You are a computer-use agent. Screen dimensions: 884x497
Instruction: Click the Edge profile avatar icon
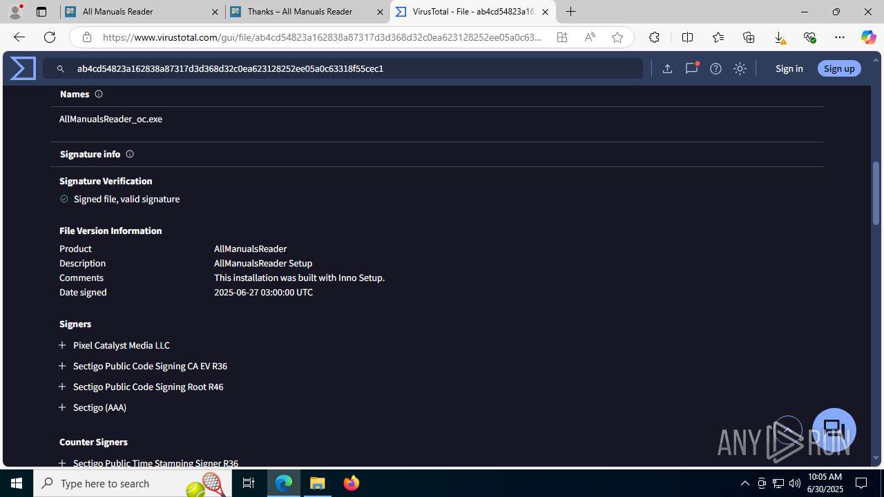(x=15, y=12)
